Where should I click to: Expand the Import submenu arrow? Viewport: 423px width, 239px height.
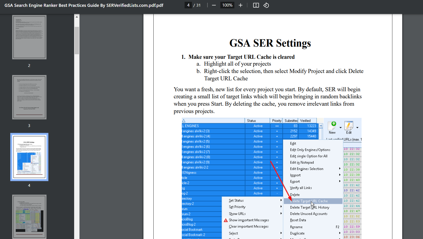340,175
